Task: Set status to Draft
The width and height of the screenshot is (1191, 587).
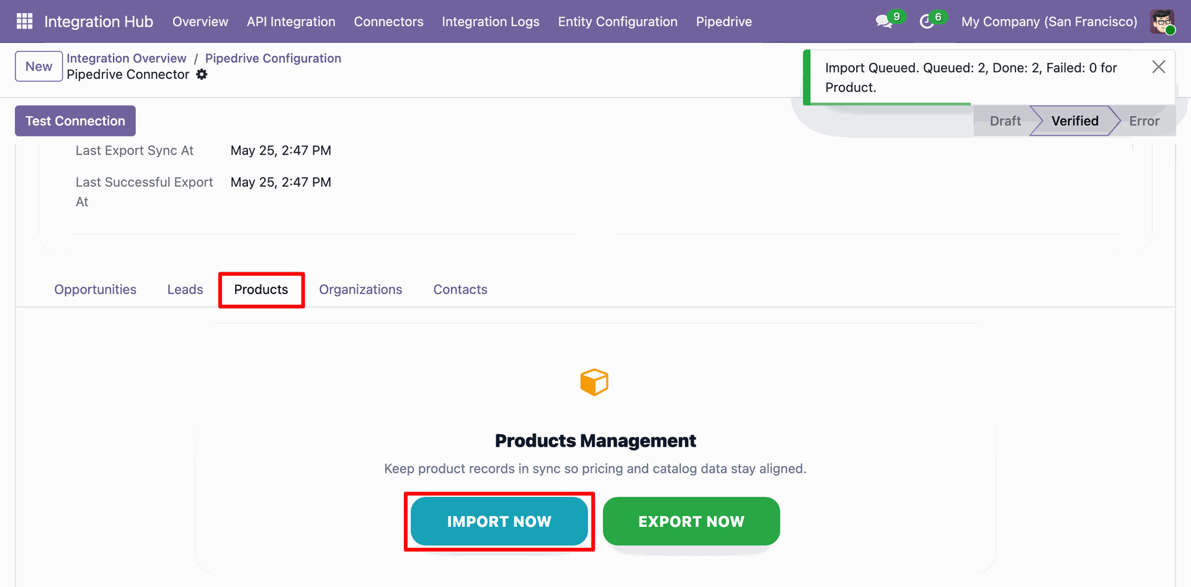Action: point(1005,121)
